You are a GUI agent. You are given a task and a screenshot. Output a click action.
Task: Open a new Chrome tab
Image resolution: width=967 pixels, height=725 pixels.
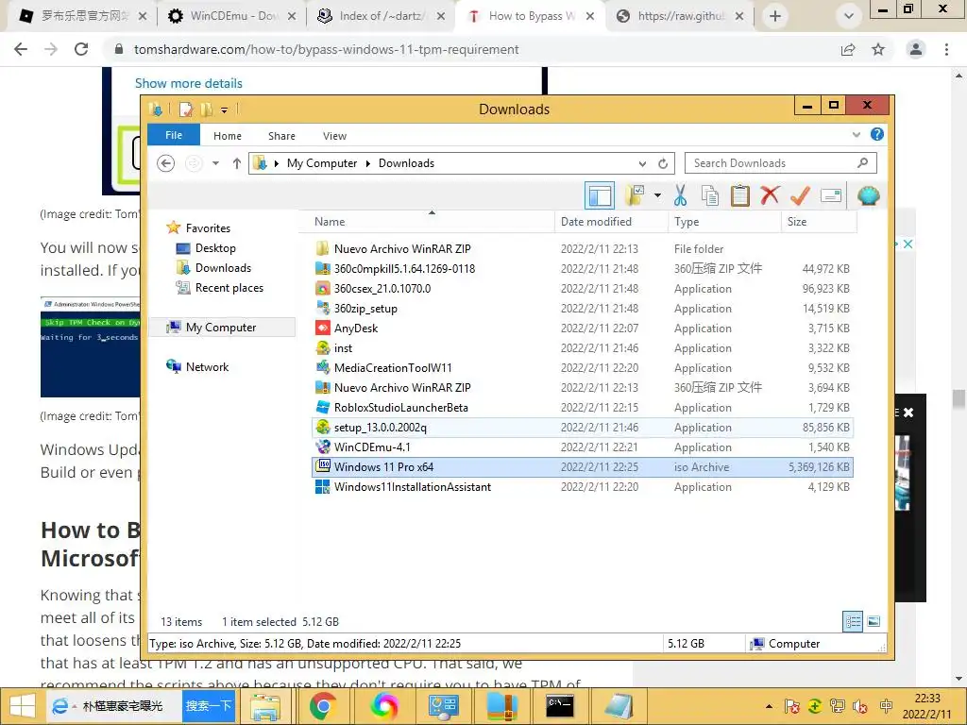click(x=775, y=17)
